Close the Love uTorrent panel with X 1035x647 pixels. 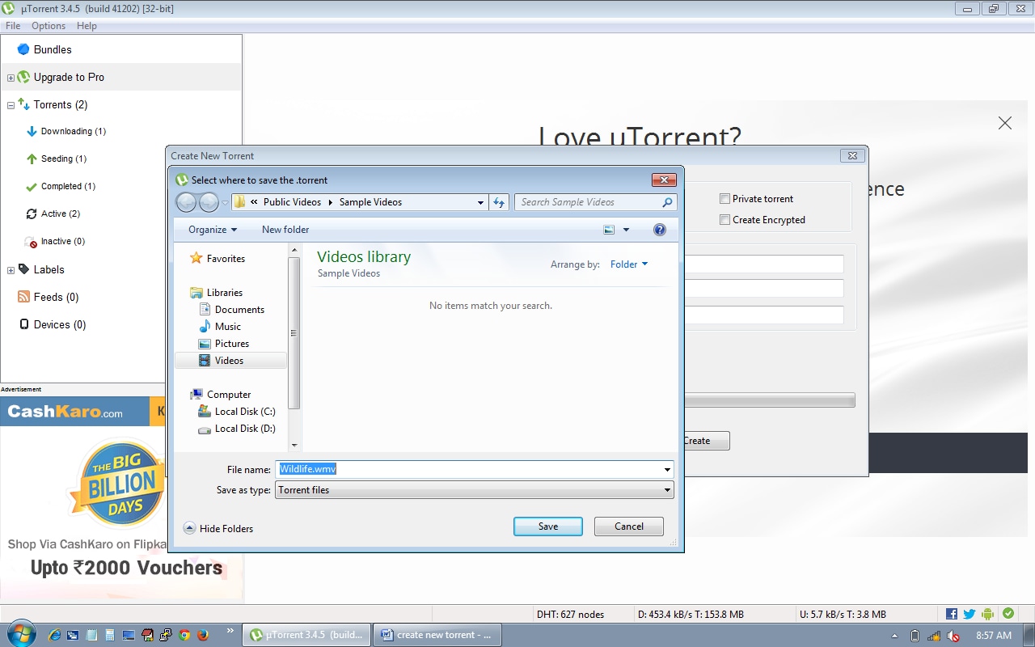[1005, 123]
